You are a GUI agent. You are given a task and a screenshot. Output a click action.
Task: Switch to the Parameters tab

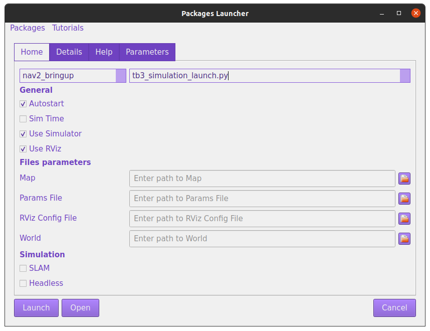[147, 52]
